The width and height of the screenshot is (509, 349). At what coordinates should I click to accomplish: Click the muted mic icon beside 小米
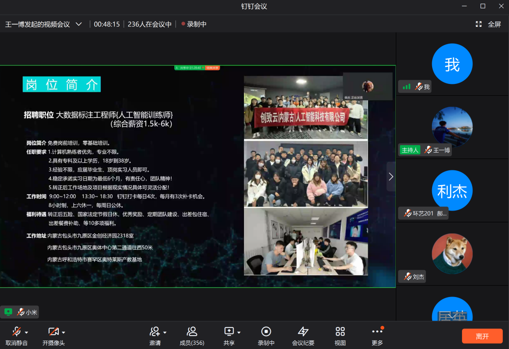tap(20, 312)
